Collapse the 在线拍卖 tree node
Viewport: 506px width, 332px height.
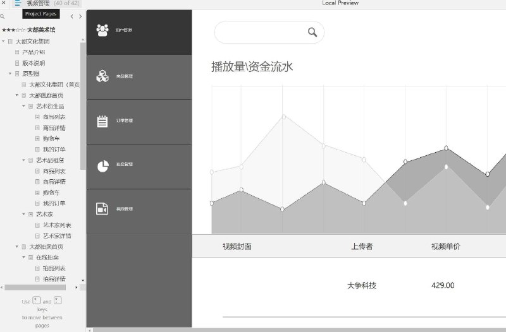[x=23, y=257]
